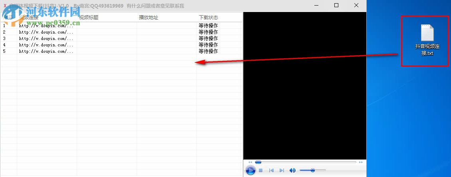Screen dimensions: 451x177
Task: Click the video seek bar handle
Action: pos(258,162)
